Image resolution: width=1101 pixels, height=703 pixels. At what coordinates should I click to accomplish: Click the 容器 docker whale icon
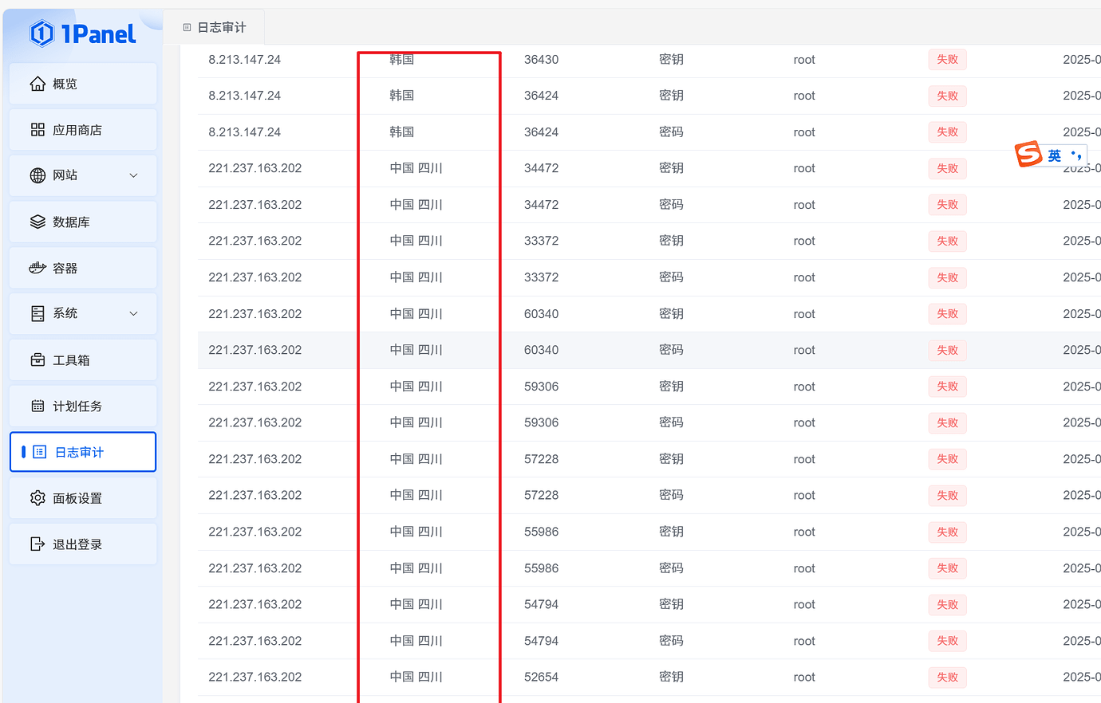(x=37, y=268)
